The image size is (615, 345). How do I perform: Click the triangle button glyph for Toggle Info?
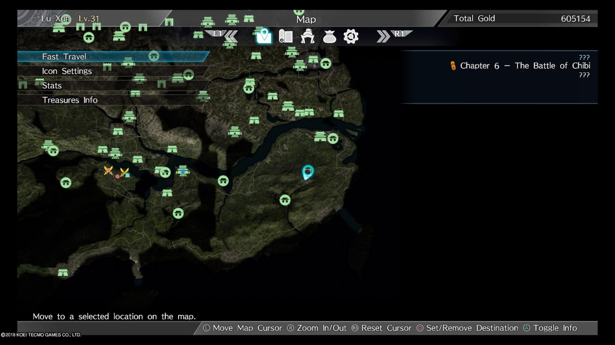pyautogui.click(x=527, y=328)
